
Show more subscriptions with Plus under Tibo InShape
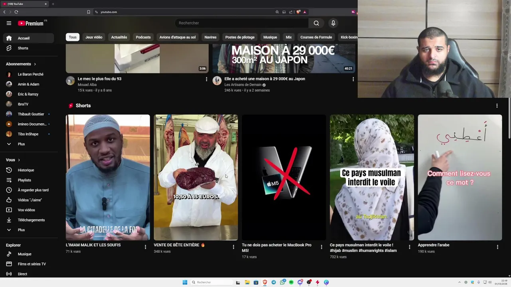[x=28, y=144]
